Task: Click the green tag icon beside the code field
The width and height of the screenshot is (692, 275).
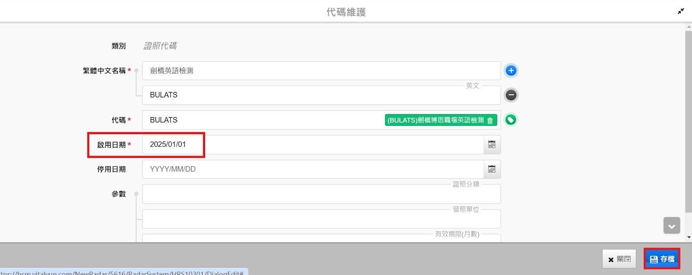Action: click(511, 120)
